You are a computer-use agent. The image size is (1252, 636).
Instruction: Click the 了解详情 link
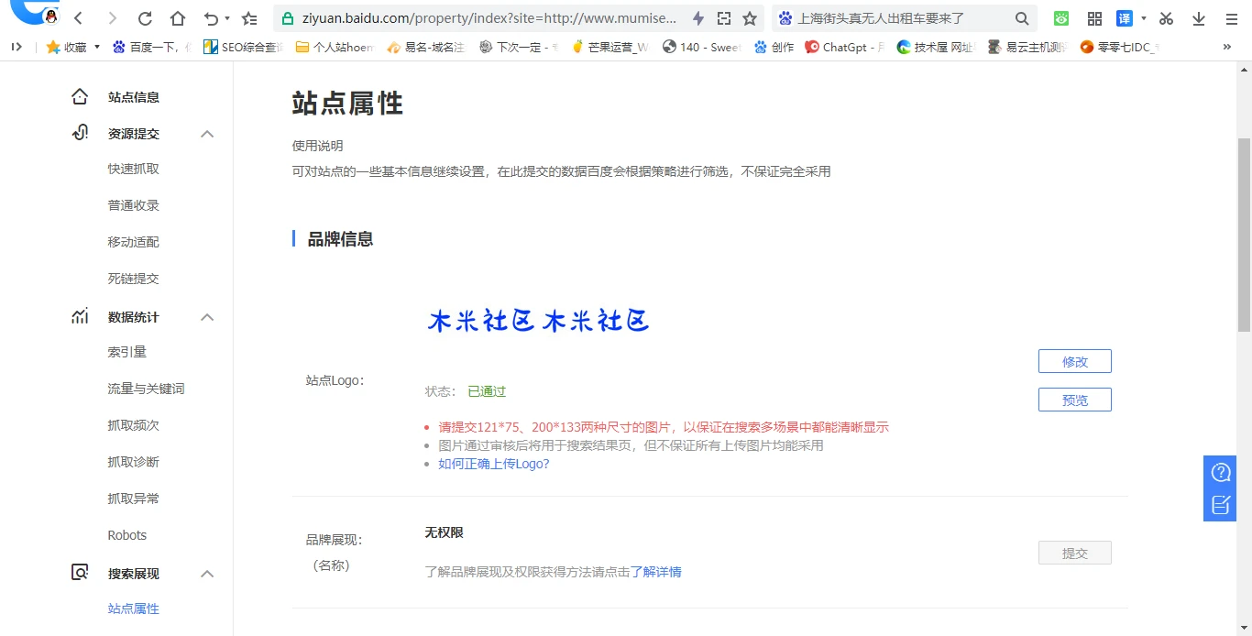[x=655, y=572]
